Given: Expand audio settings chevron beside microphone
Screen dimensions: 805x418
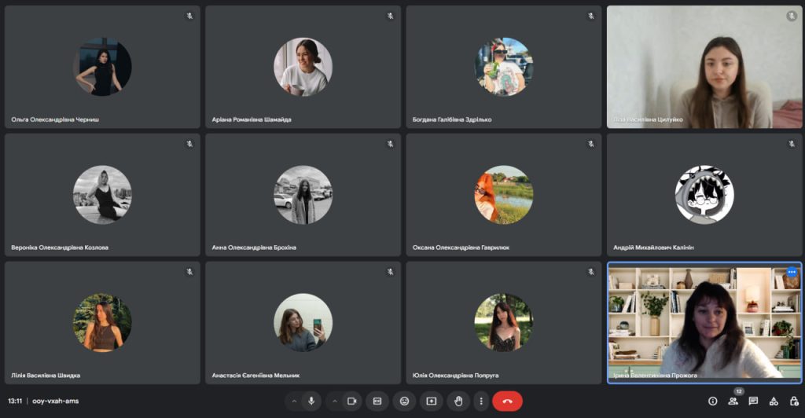Looking at the screenshot, I should (294, 401).
